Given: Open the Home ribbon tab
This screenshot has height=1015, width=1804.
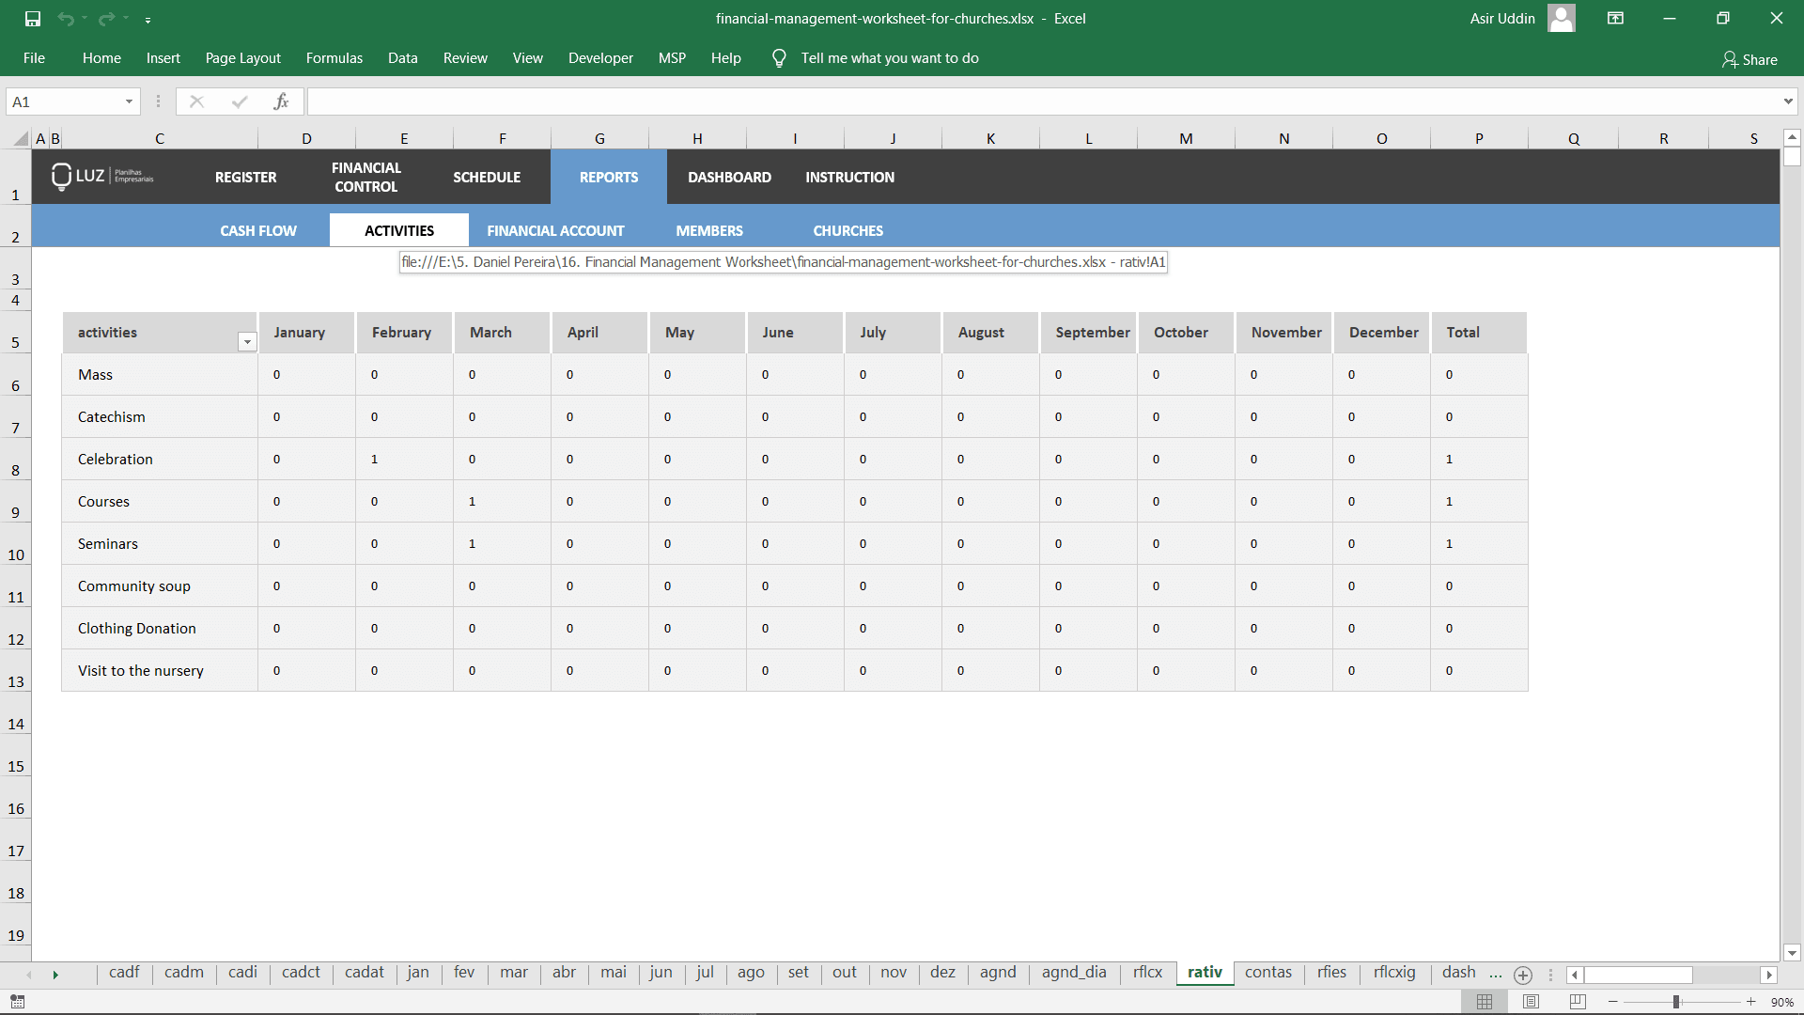Looking at the screenshot, I should tap(101, 58).
